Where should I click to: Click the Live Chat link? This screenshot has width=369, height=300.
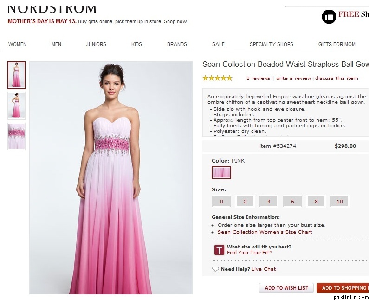tap(264, 269)
